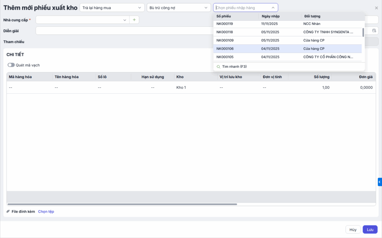Click the magnifier icon in Tìm nhanh
This screenshot has height=238, width=382.
tap(218, 67)
